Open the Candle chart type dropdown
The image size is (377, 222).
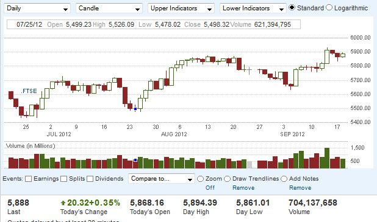109,9
